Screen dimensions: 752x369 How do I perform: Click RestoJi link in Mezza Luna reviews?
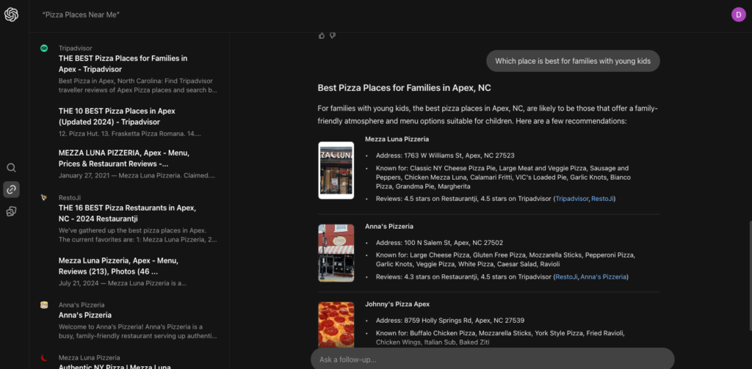tap(602, 198)
